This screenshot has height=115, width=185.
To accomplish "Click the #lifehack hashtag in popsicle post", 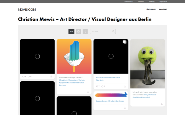I will 81,80.
